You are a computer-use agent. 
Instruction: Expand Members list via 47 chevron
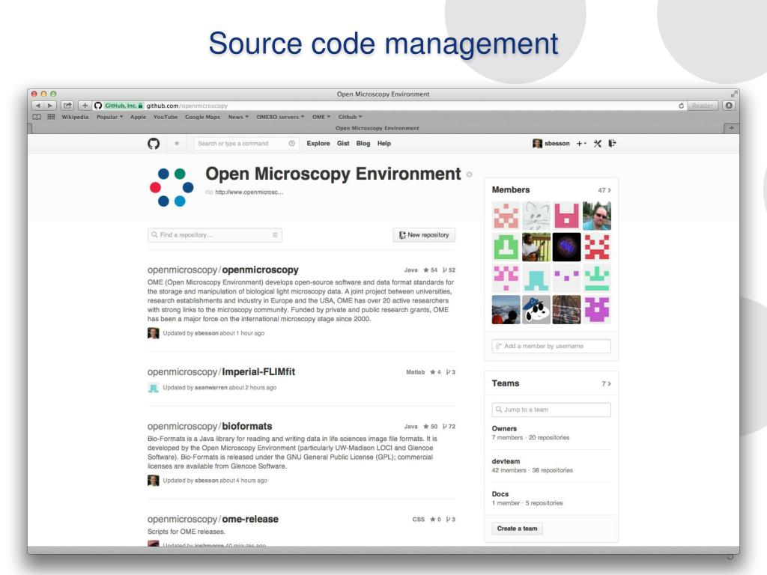coord(604,190)
